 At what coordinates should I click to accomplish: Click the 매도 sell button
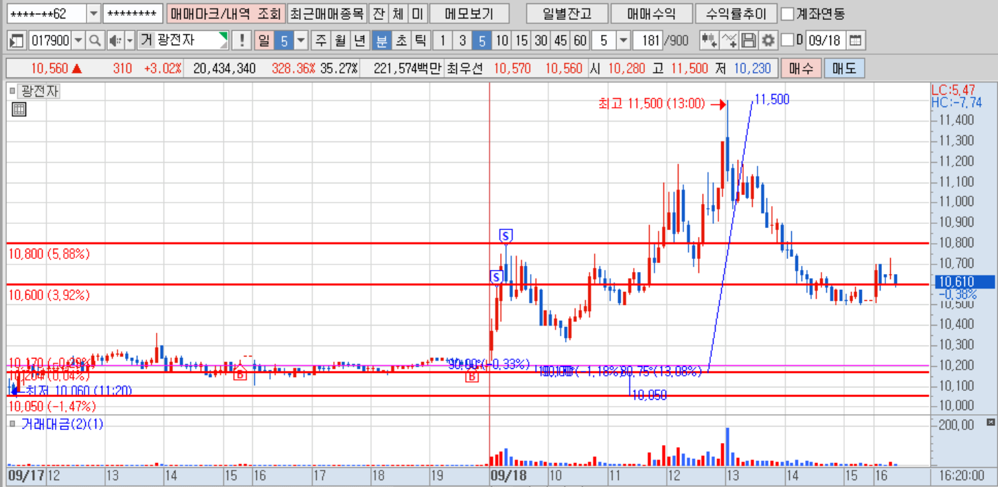click(844, 69)
